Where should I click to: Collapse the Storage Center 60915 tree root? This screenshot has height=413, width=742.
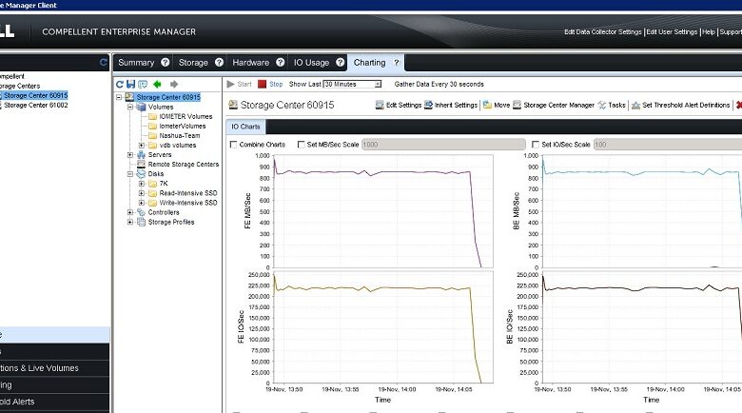click(119, 97)
